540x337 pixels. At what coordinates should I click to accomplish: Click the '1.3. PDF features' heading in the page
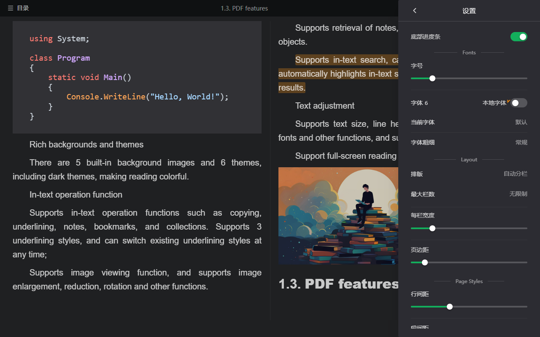(338, 284)
